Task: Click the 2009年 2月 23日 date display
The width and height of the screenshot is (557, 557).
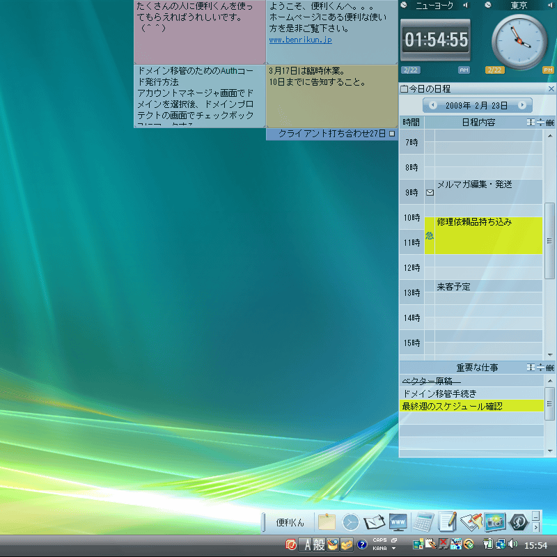Action: click(477, 106)
